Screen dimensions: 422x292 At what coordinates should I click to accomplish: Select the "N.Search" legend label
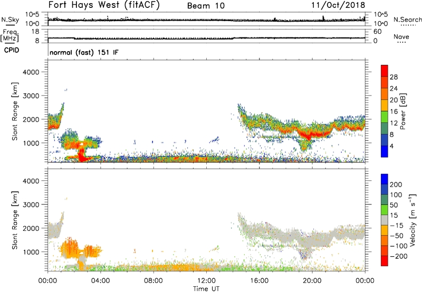[x=408, y=20]
